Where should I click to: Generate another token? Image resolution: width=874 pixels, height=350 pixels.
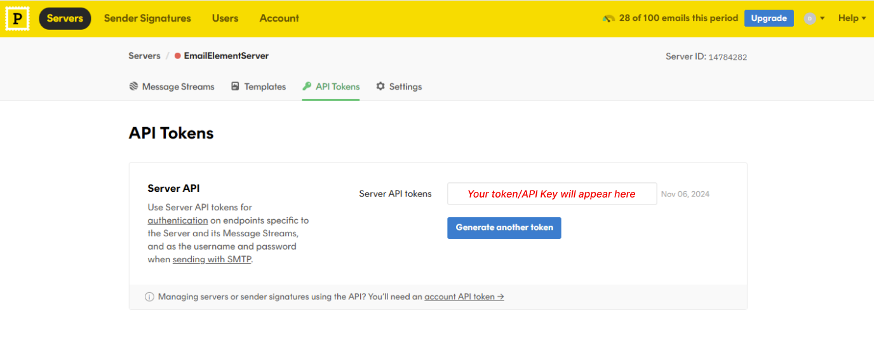click(504, 227)
